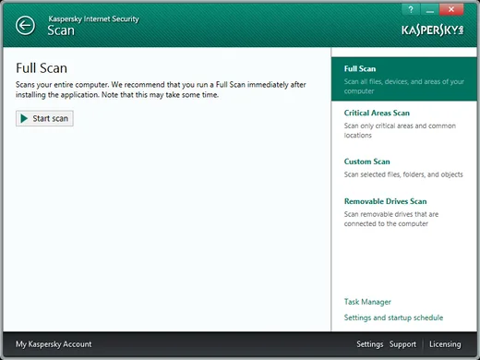
Task: Click the Full Scan heading text
Action: coord(42,68)
